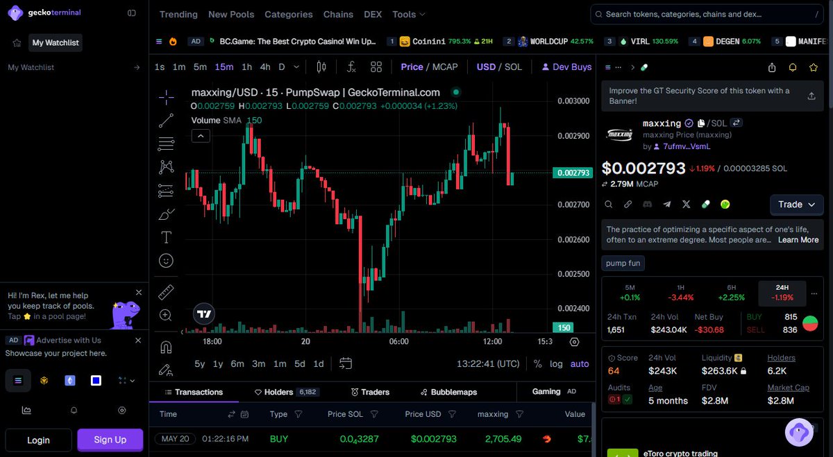
Task: Expand the chart interval dropdown arrow
Action: 296,67
